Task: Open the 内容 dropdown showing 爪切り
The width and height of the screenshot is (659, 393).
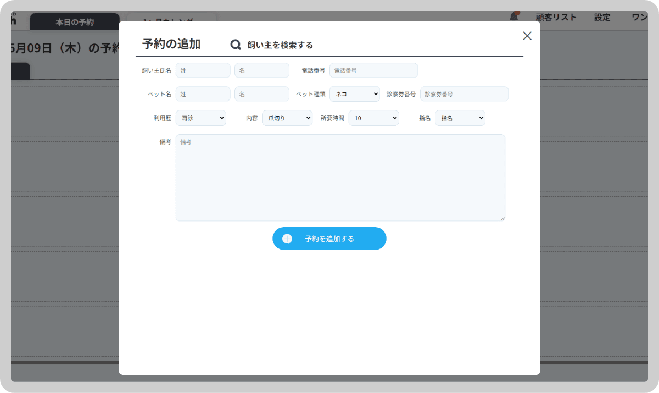Action: coord(287,118)
